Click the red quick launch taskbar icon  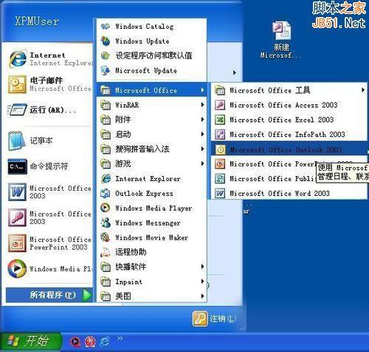point(90,342)
